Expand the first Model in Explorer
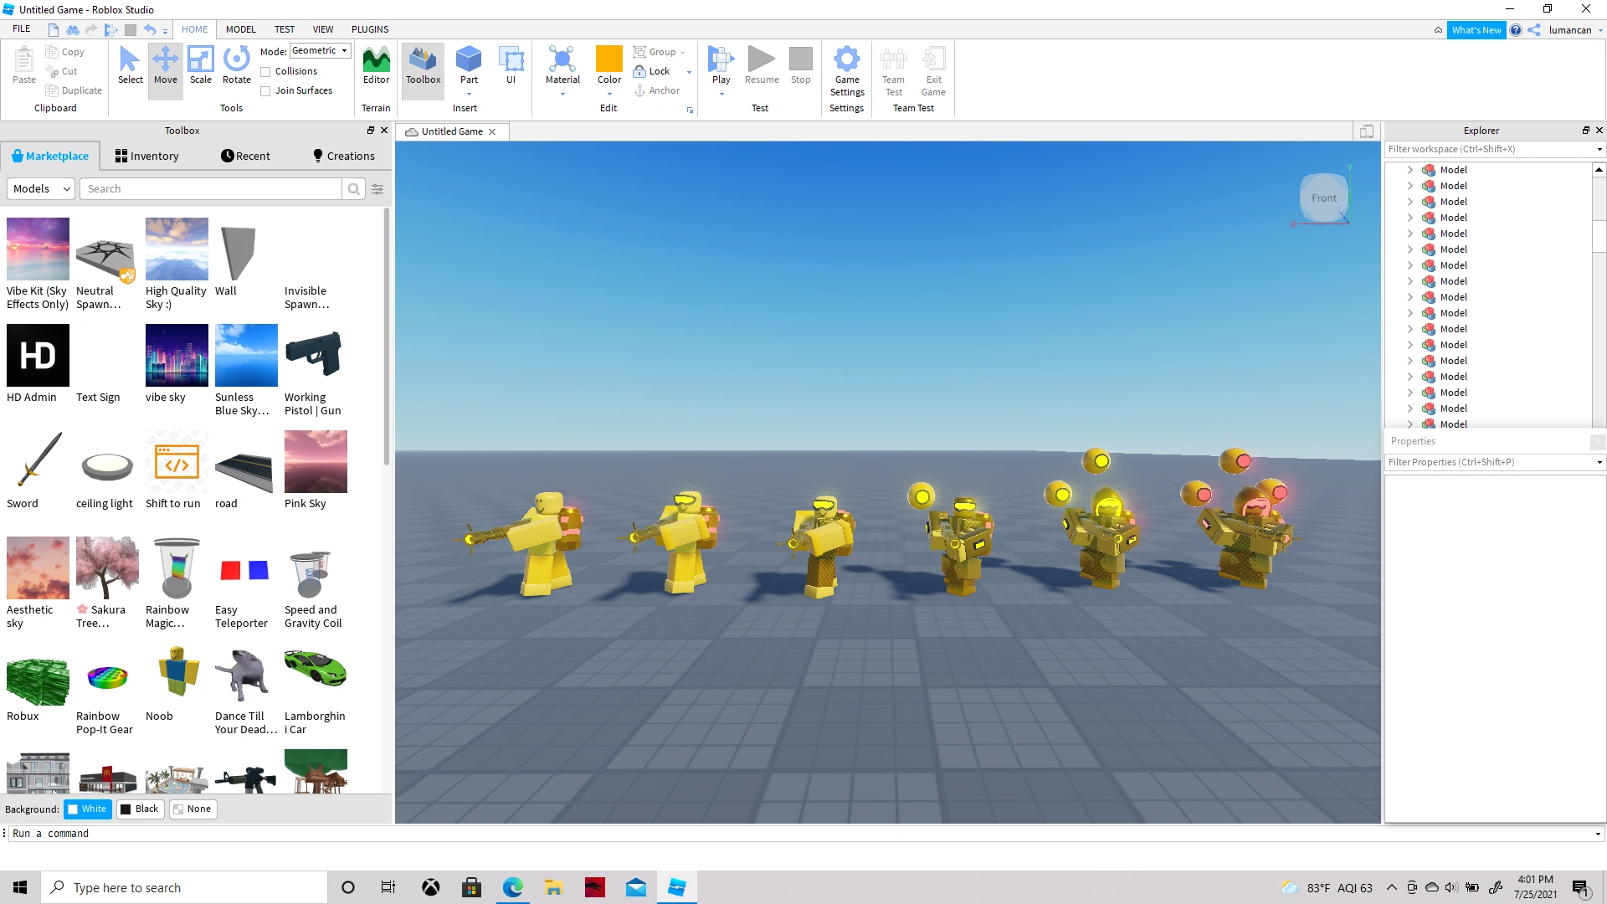Viewport: 1607px width, 904px height. click(1409, 169)
